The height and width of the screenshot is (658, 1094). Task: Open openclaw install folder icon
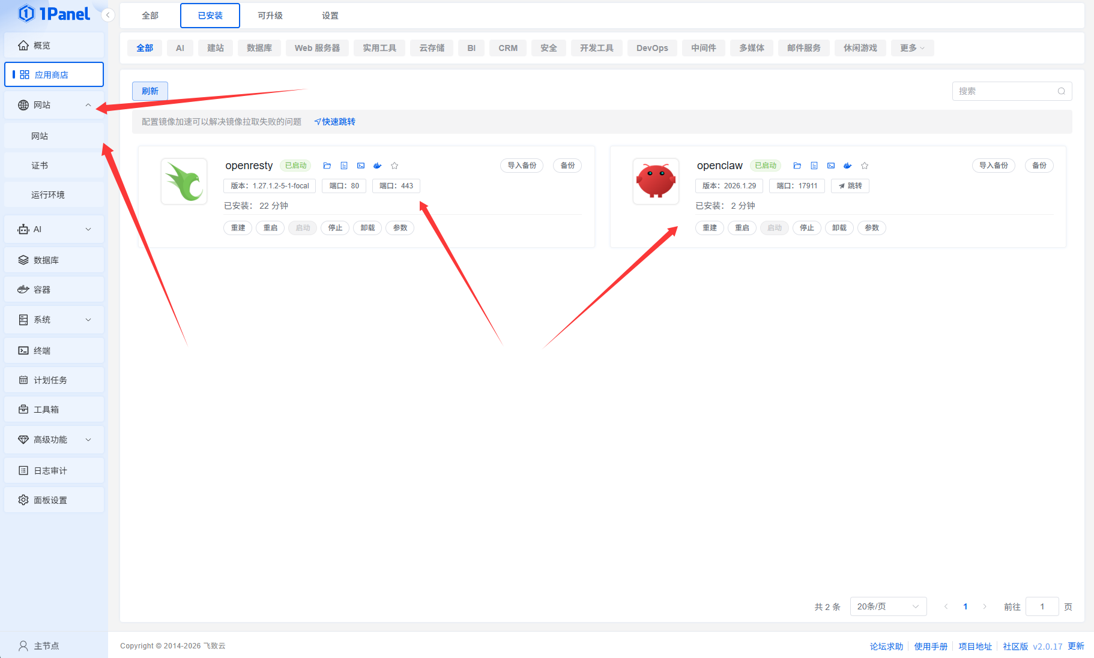point(797,166)
